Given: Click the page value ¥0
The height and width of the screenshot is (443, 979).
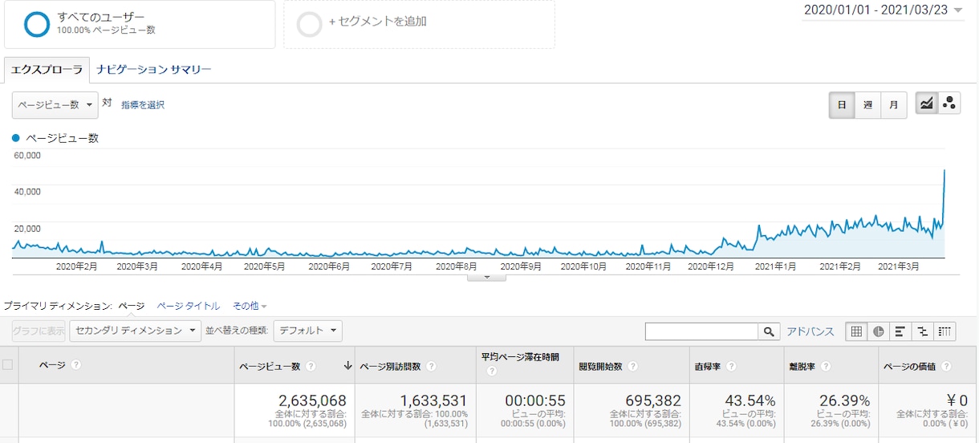Looking at the screenshot, I should tap(957, 400).
